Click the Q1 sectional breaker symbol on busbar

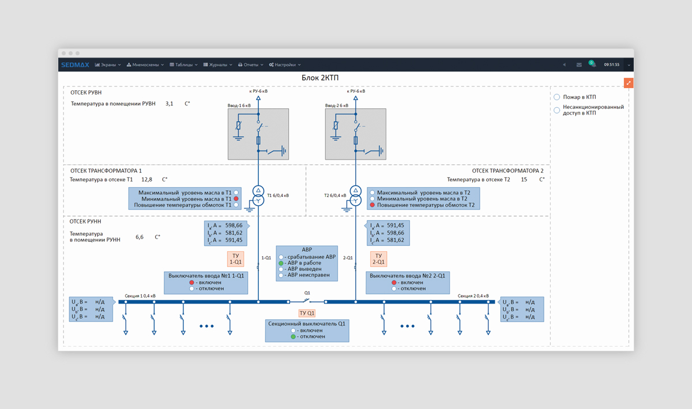pos(307,301)
